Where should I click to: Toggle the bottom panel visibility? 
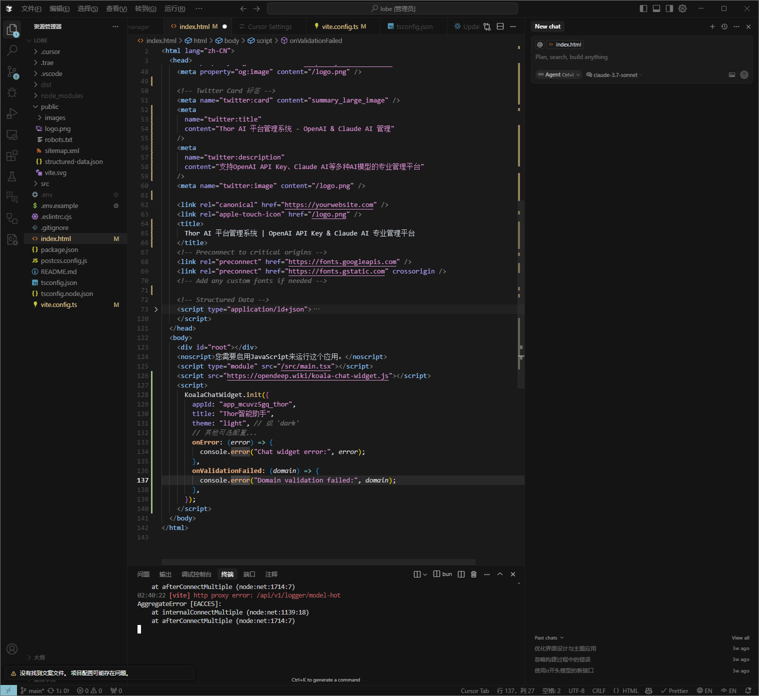tap(656, 8)
